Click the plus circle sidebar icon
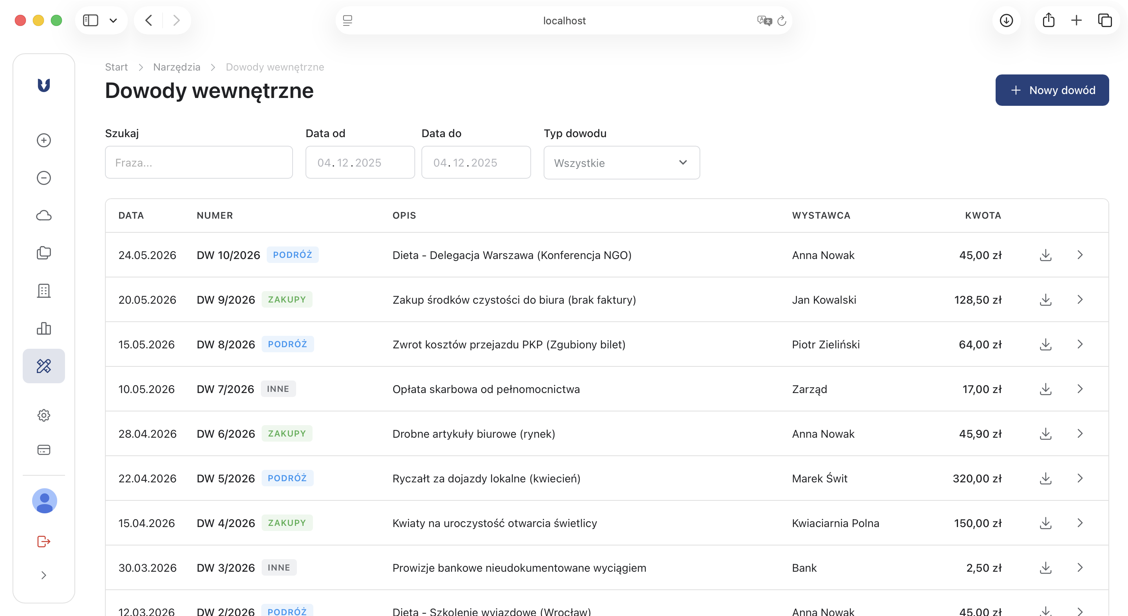1128x616 pixels. coord(44,140)
